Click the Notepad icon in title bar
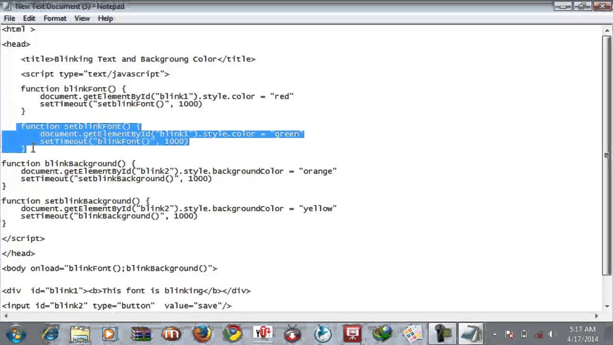The image size is (613, 345). pyautogui.click(x=7, y=6)
